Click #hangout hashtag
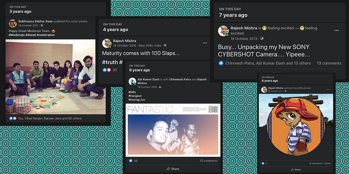The width and height of the screenshot is (349, 174). coord(135,96)
